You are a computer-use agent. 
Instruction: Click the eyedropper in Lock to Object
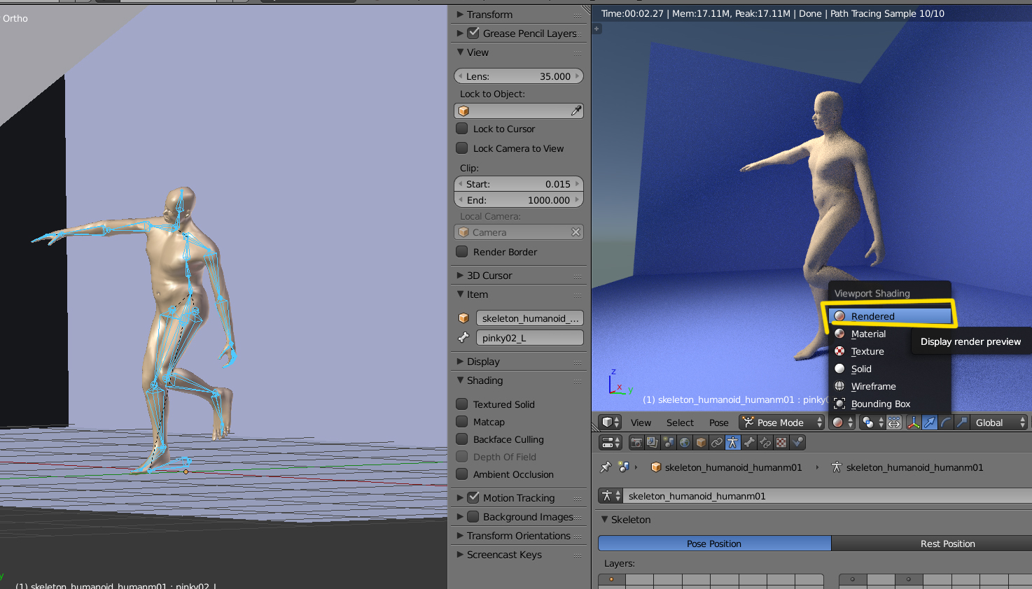point(576,111)
